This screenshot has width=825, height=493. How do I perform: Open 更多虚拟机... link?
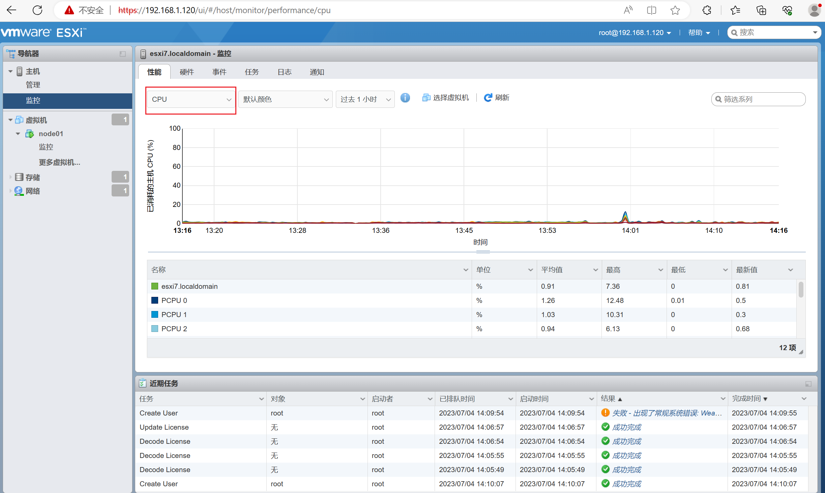60,162
